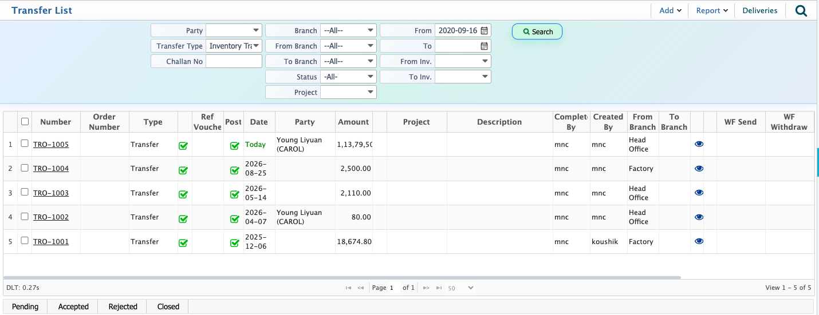Open the calendar picker for From date
The image size is (819, 315).
(x=485, y=31)
